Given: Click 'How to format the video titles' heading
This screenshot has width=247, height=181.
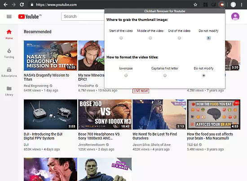Looking at the screenshot, I should coord(132,57).
